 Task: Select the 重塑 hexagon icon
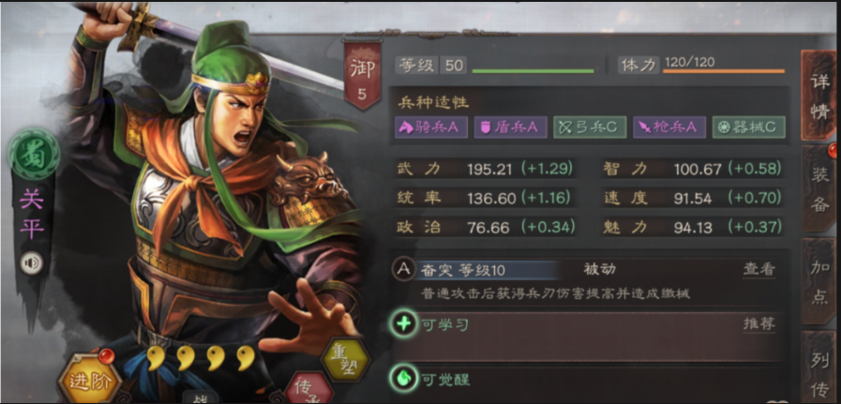pyautogui.click(x=345, y=358)
